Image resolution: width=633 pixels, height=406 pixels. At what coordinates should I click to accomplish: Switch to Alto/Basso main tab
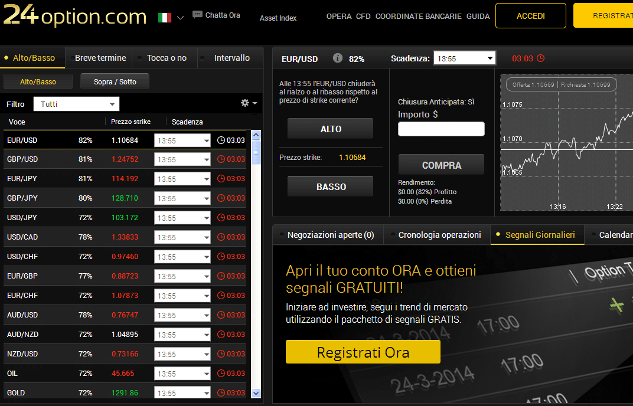32,58
